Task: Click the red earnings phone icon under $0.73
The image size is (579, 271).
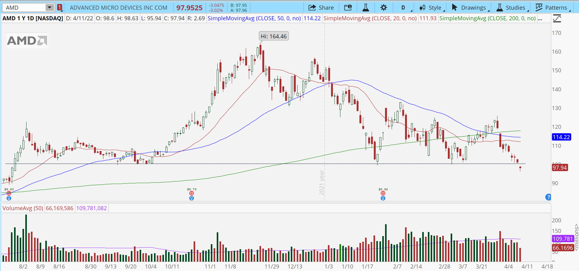Action: (191, 193)
